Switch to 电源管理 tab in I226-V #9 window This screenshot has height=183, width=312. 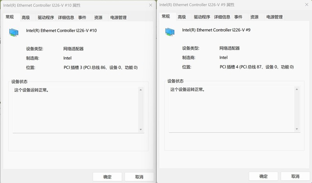coord(275,17)
